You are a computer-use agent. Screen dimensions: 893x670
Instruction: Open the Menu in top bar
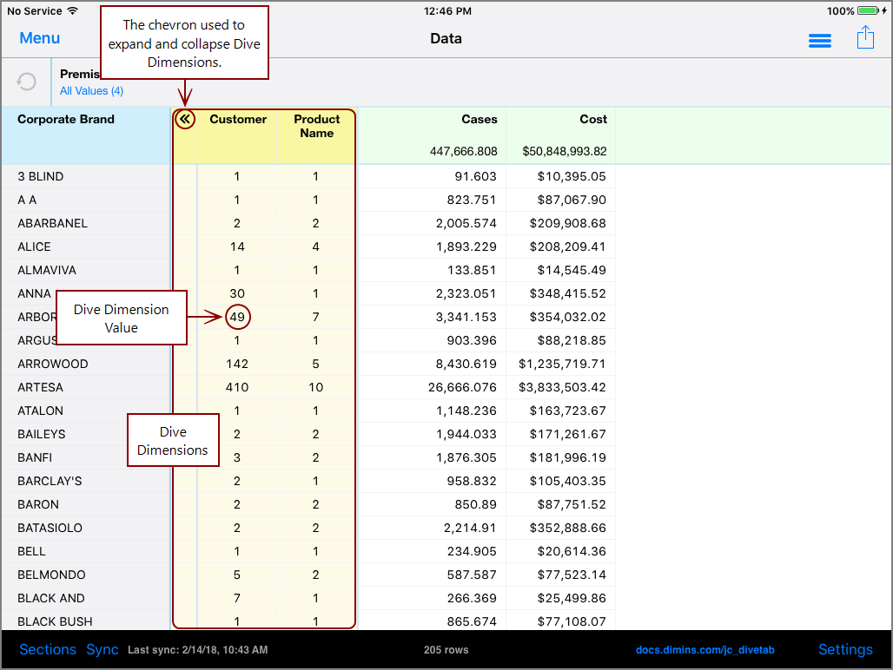click(40, 38)
